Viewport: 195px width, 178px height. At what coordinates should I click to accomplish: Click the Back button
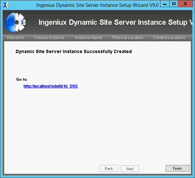point(109,169)
